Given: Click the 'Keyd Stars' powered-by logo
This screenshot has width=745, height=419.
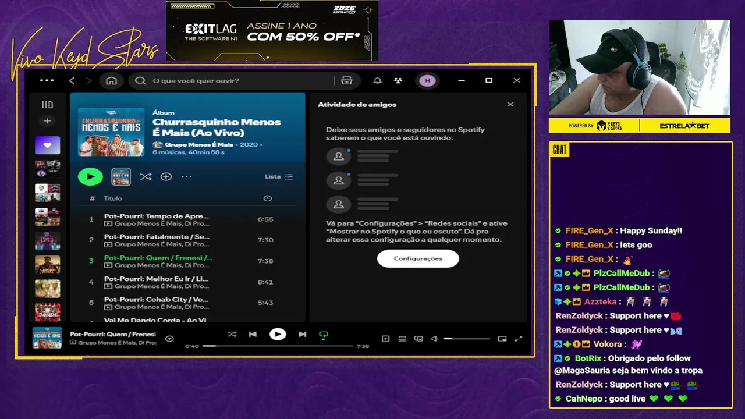Looking at the screenshot, I should coord(609,126).
